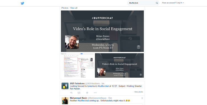Click View photo on 2025 Solutions tweet
Screen dimensions: 207x105
(139, 92)
